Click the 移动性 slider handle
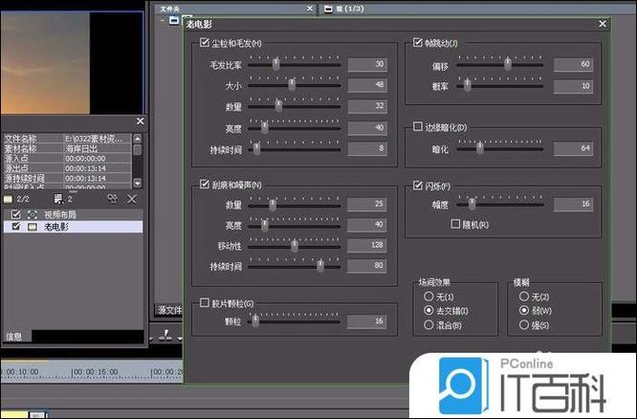 pyautogui.click(x=295, y=246)
